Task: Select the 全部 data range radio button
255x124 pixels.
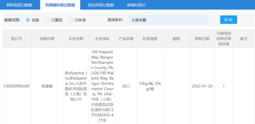Action: tap(28, 20)
